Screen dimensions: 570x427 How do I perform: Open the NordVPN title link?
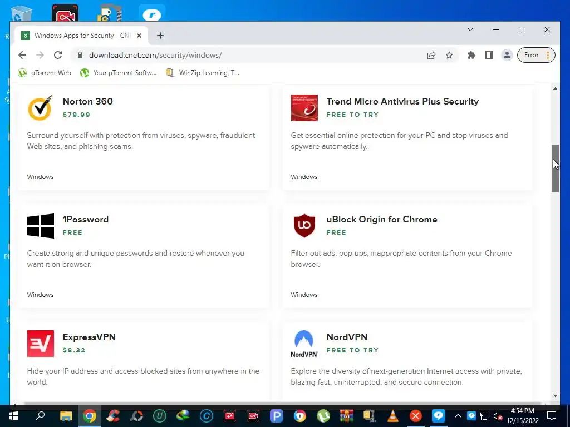point(347,337)
